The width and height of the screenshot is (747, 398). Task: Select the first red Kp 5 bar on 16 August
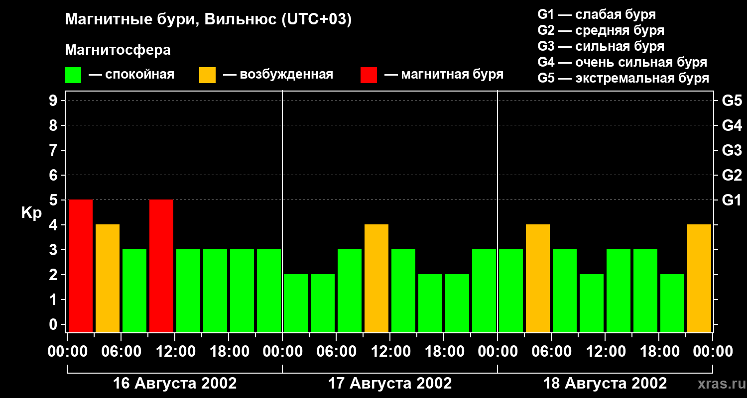click(81, 266)
